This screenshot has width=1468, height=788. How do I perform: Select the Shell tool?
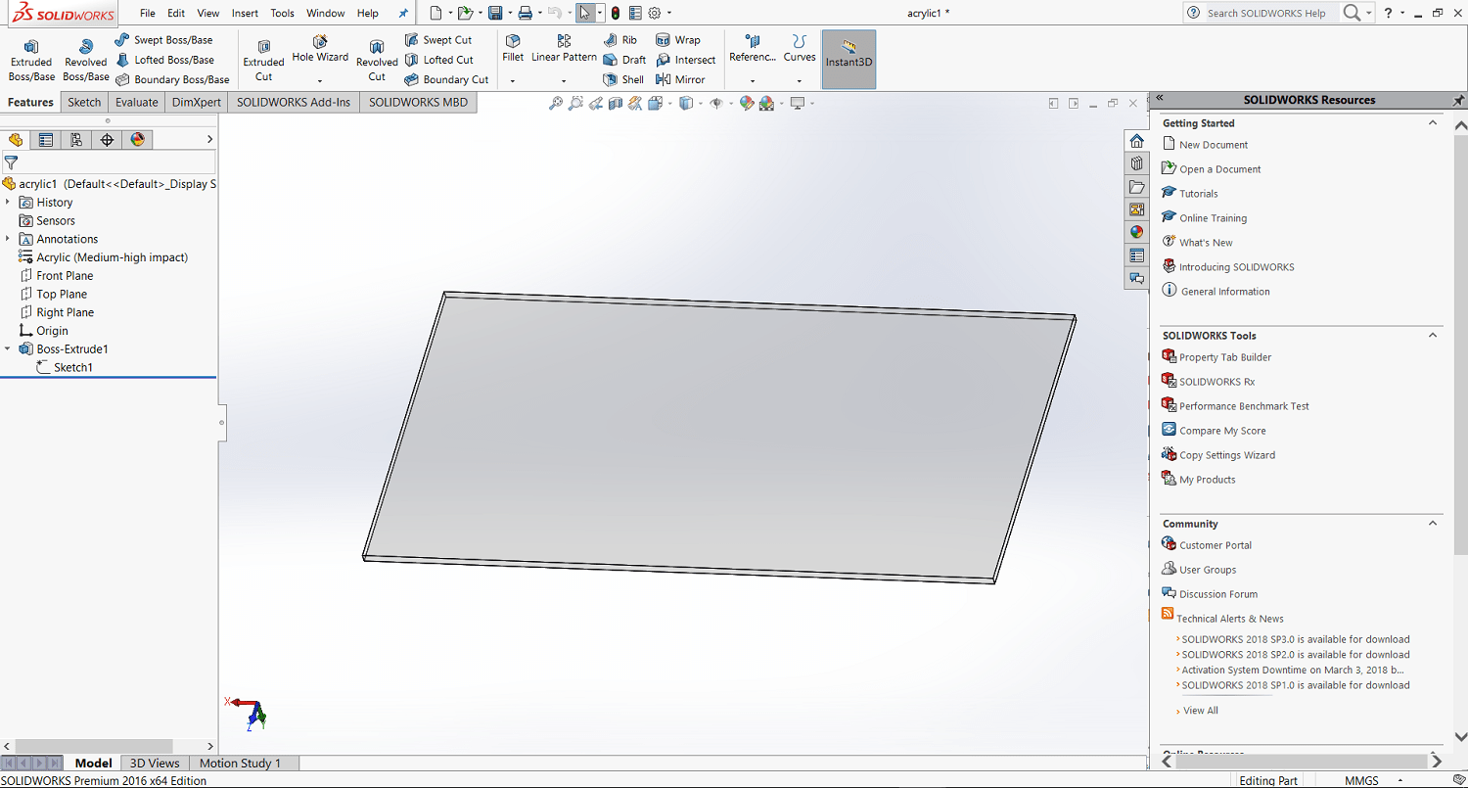[623, 79]
